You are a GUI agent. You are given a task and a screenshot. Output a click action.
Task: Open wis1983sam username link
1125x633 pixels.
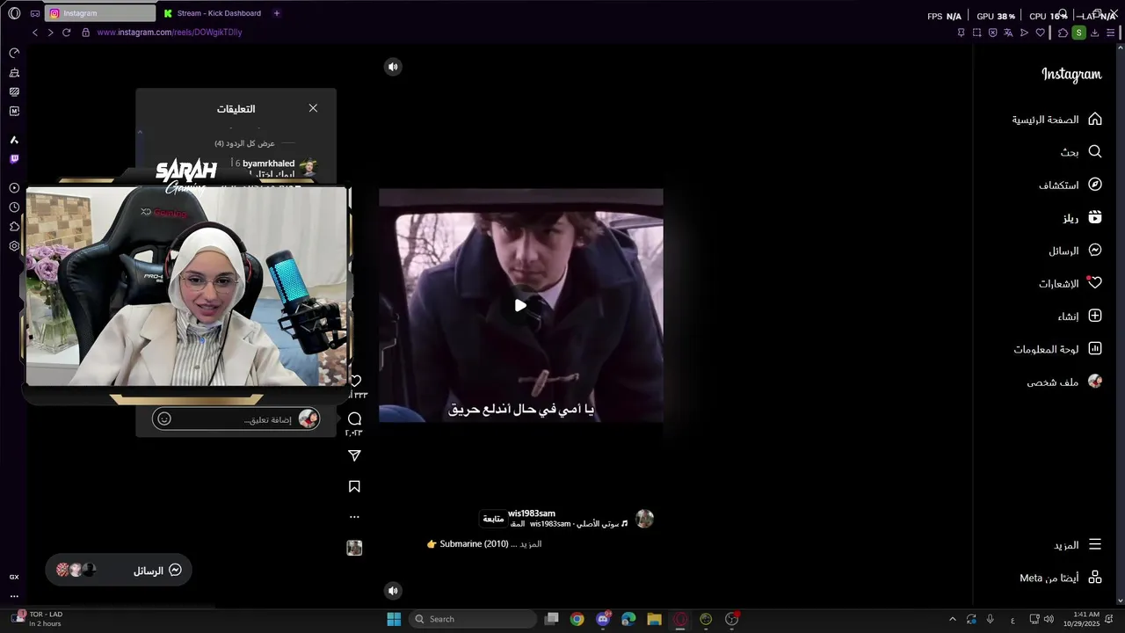point(532,513)
